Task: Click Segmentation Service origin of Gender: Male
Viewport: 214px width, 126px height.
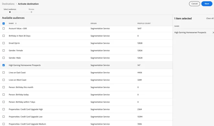Action: pyautogui.click(x=100, y=58)
